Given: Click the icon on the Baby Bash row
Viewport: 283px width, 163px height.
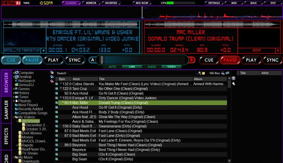Looking at the screenshot, I should tap(57, 126).
